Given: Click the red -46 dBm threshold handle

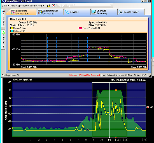Looking at the screenshot, I should tap(148, 107).
